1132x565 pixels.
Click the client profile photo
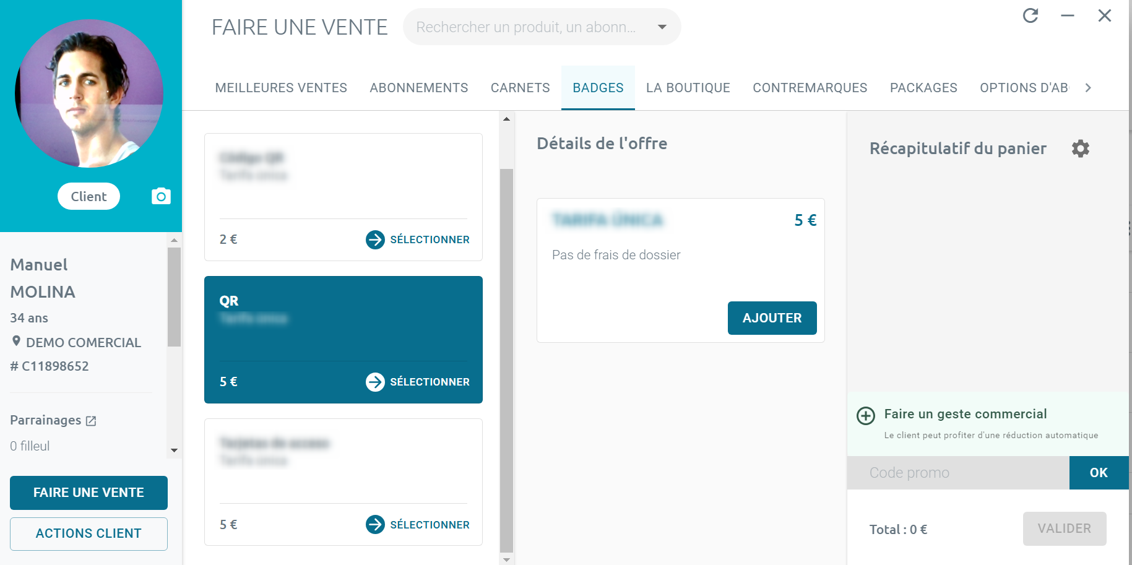point(89,93)
